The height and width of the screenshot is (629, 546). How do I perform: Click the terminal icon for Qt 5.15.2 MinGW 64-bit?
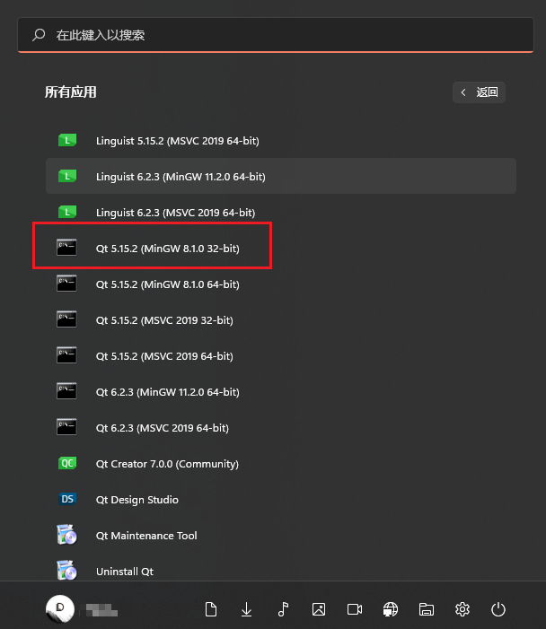[x=66, y=284]
